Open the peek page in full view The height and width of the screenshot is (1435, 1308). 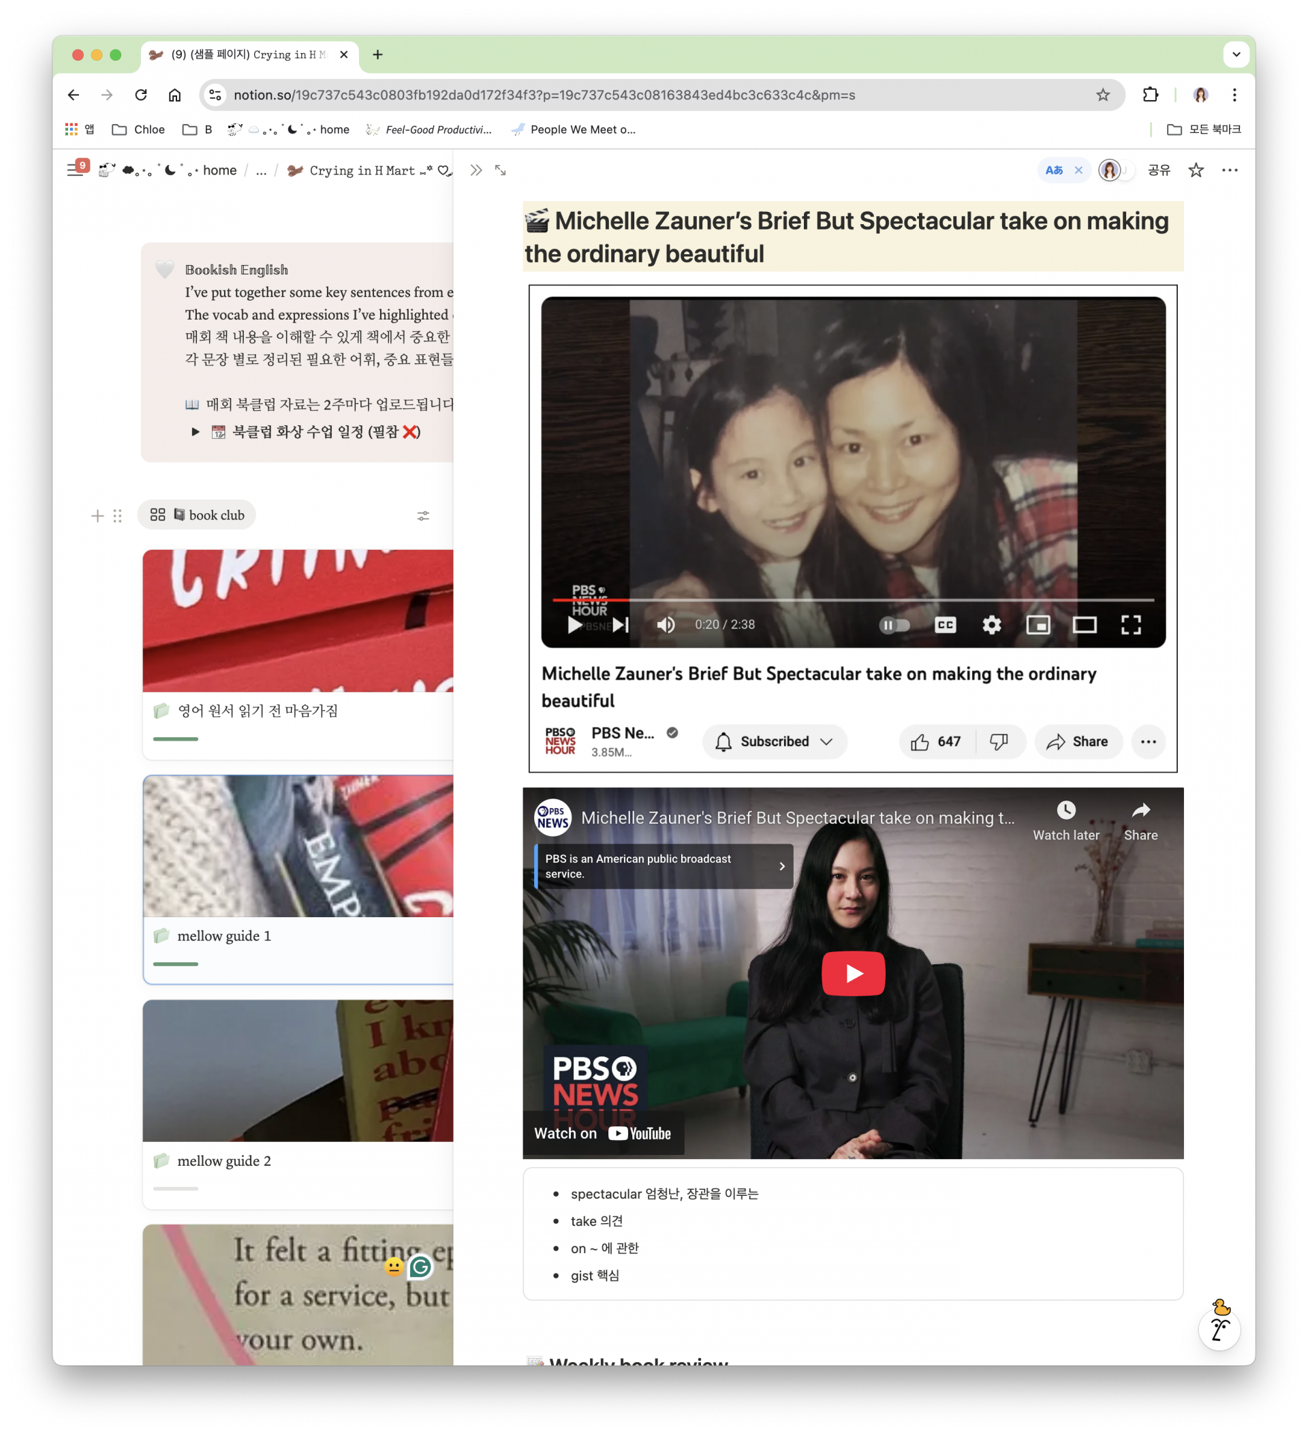501,170
